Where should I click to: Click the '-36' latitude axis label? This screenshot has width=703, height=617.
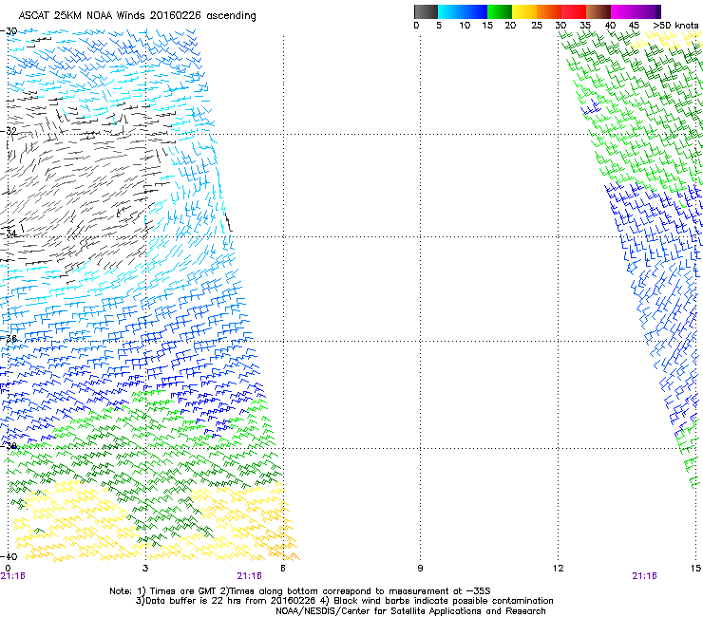[9, 338]
